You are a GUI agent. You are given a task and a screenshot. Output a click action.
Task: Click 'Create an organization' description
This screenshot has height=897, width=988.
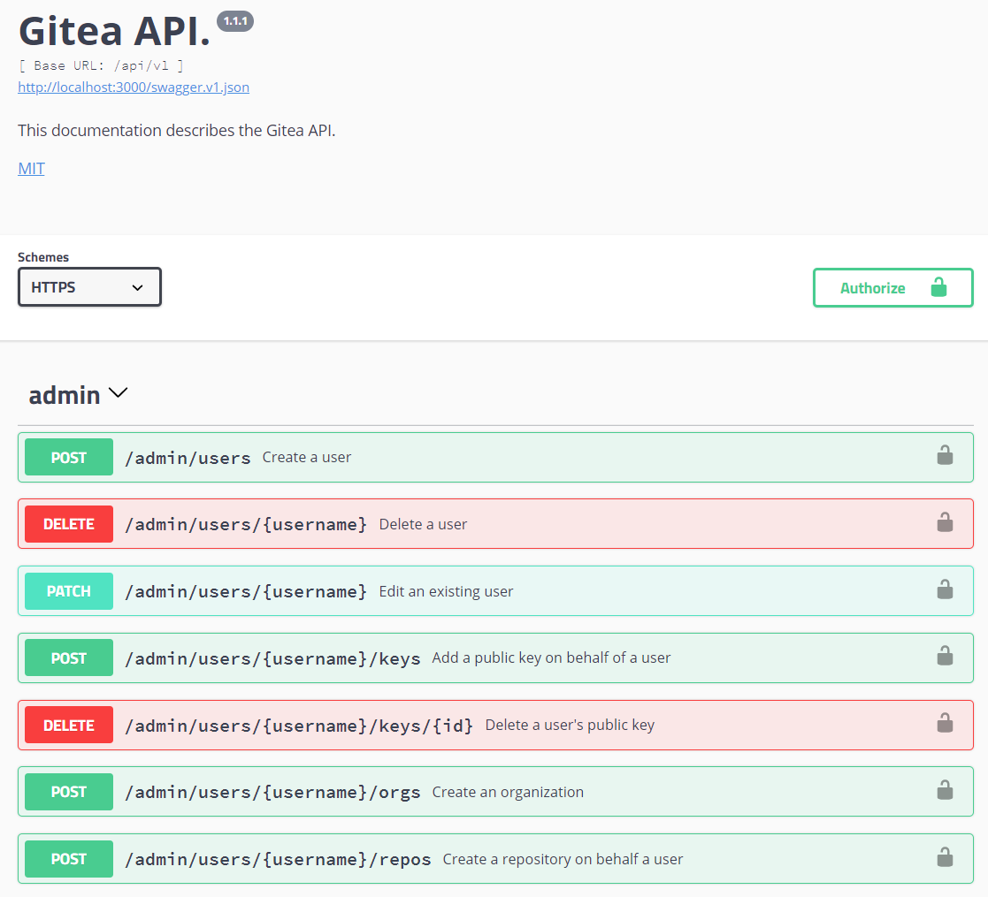coord(508,792)
